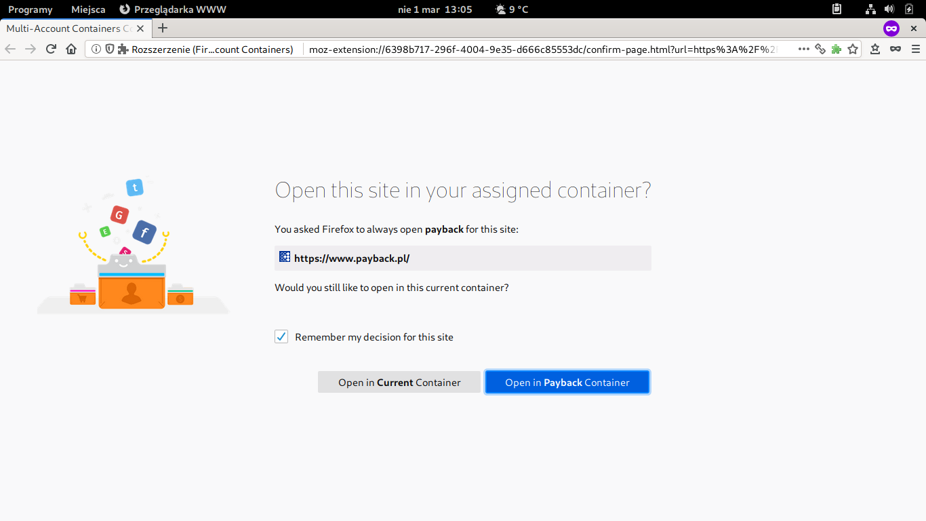926x521 pixels.
Task: Open a new browser tab
Action: [x=162, y=28]
